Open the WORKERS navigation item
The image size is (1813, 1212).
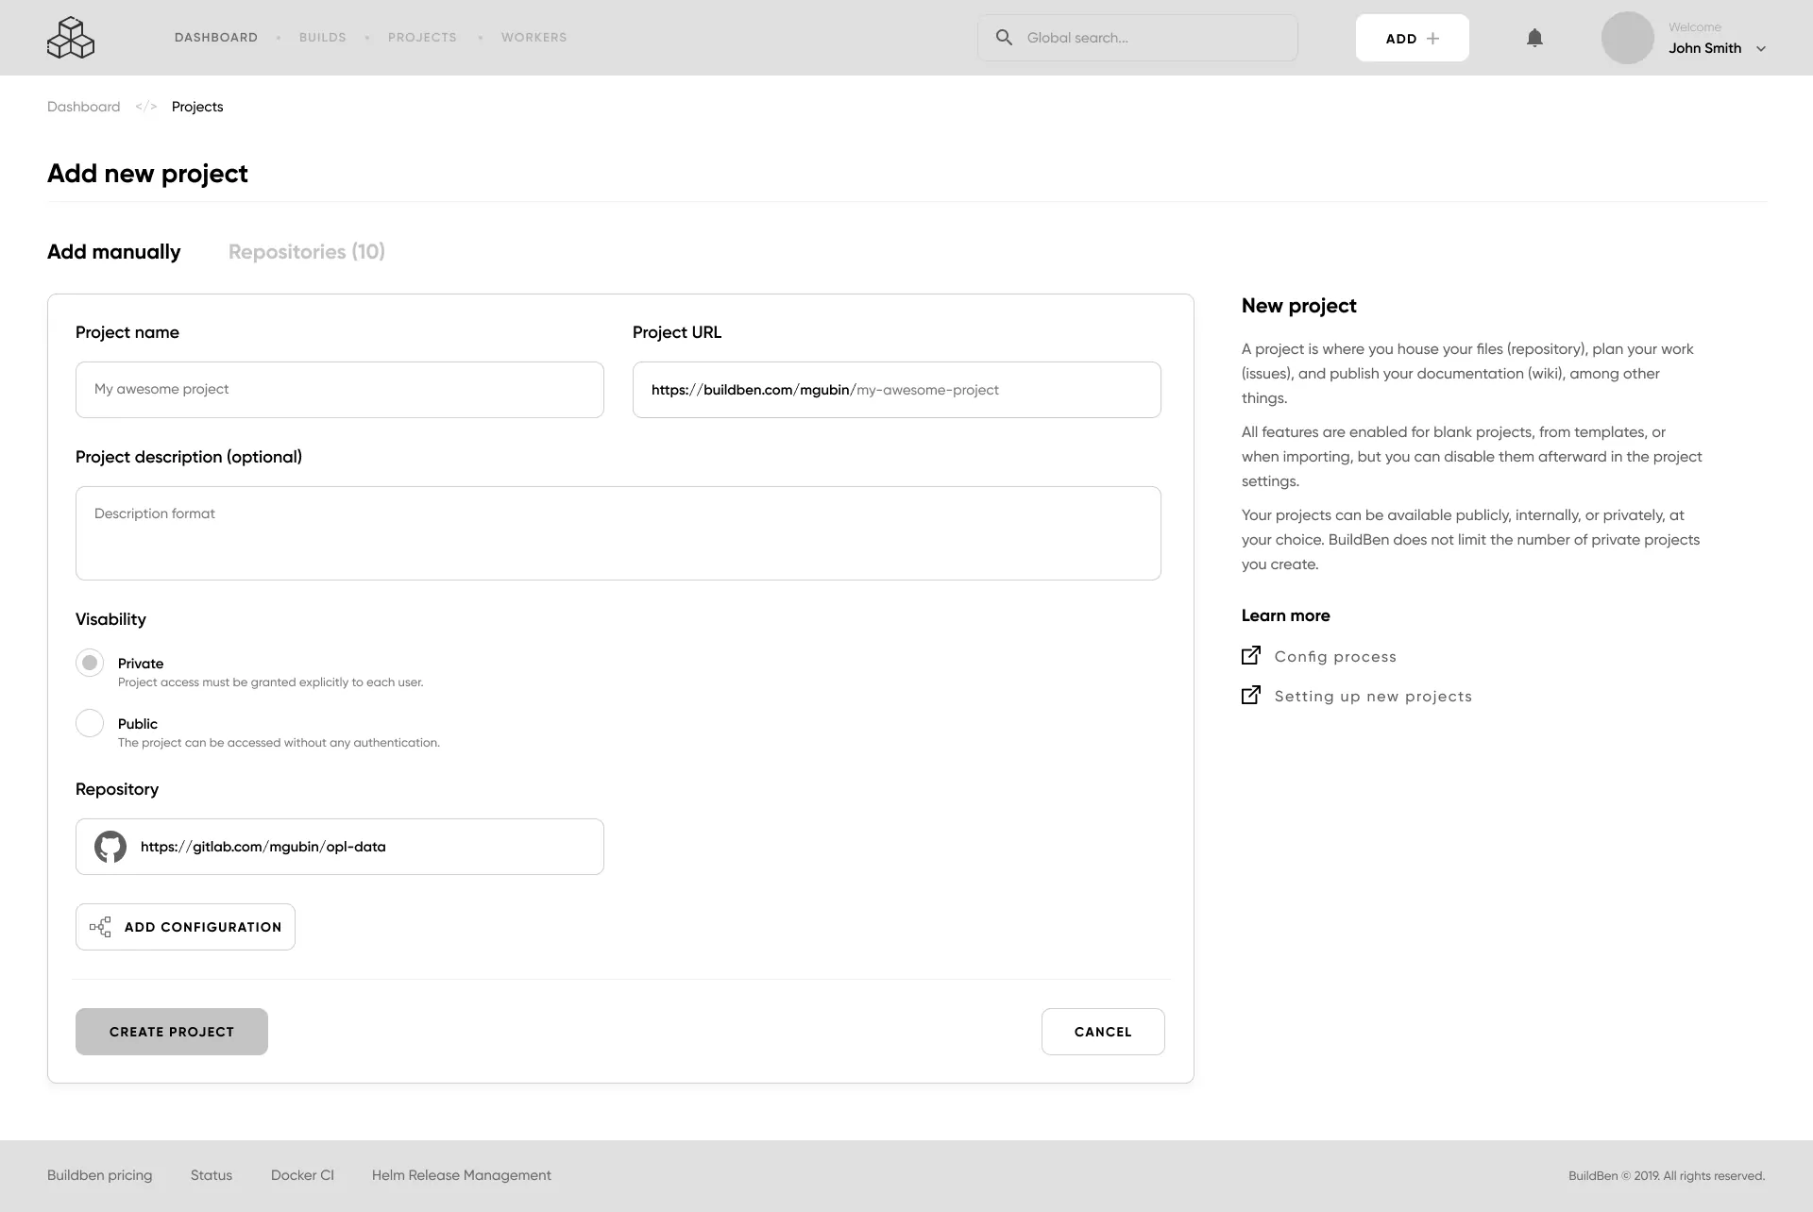pos(534,37)
